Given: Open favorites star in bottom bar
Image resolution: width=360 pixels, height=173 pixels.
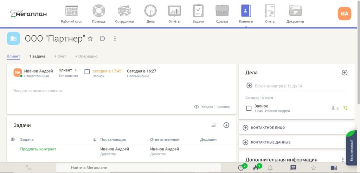Looking at the screenshot, I should pos(314,168).
